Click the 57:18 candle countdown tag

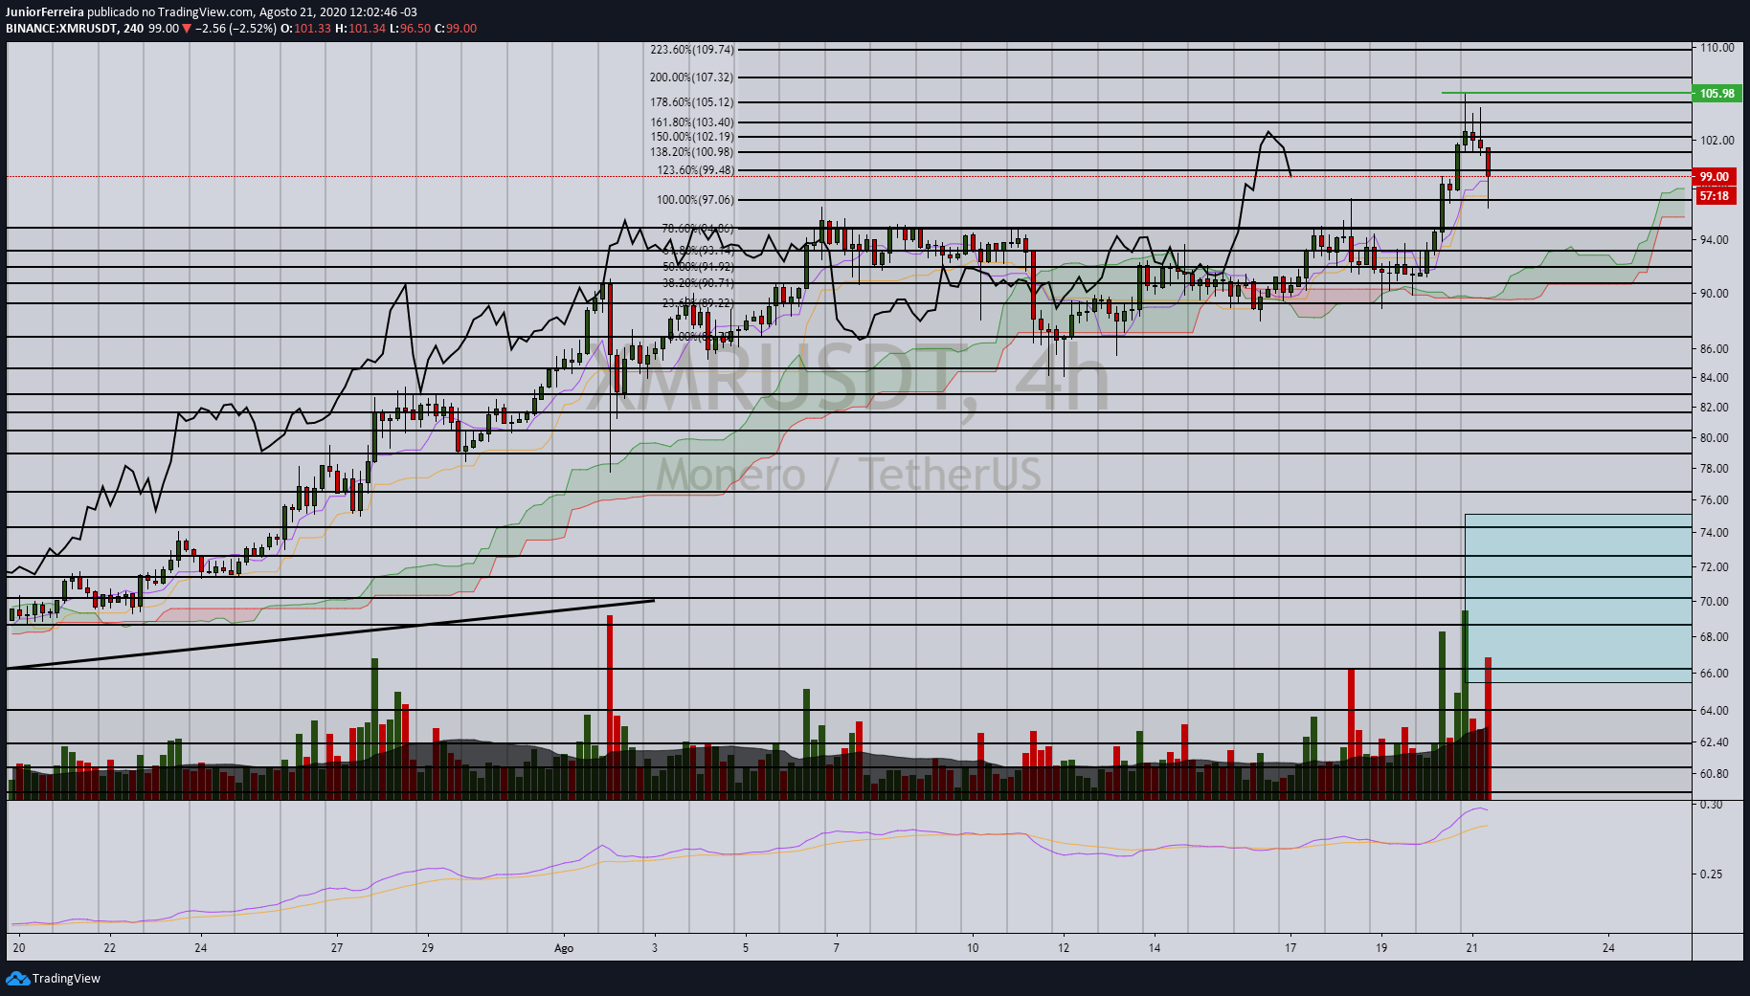1714,196
